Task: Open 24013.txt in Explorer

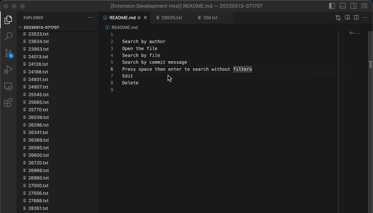Action: [x=58, y=56]
